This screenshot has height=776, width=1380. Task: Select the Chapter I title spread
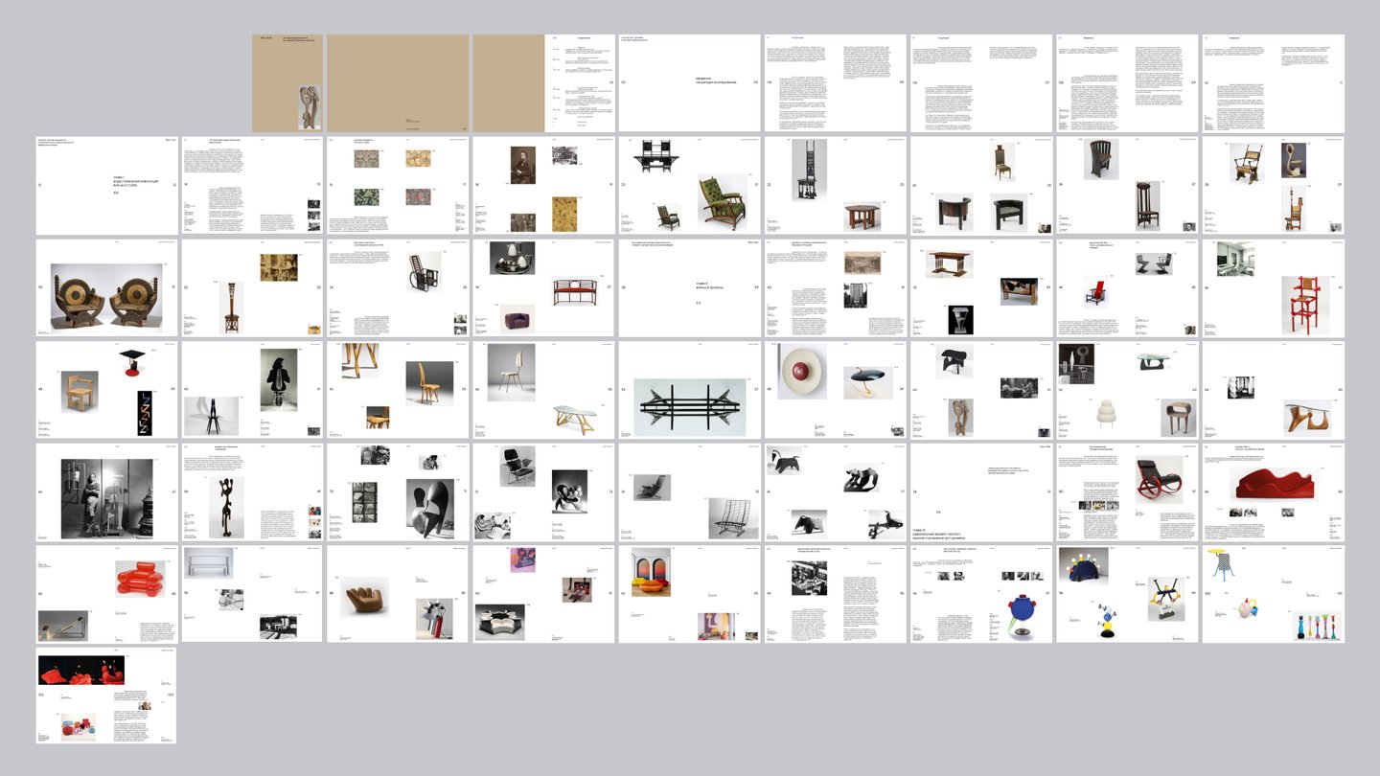[x=106, y=186]
